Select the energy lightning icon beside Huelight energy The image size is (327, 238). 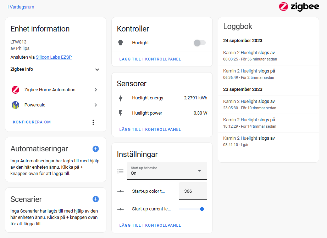click(121, 98)
